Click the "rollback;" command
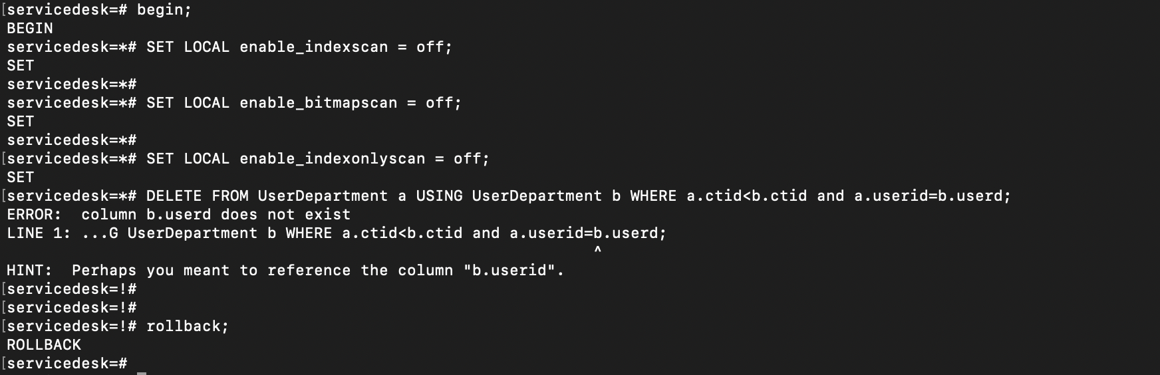Viewport: 1160px width, 375px height. click(x=187, y=326)
